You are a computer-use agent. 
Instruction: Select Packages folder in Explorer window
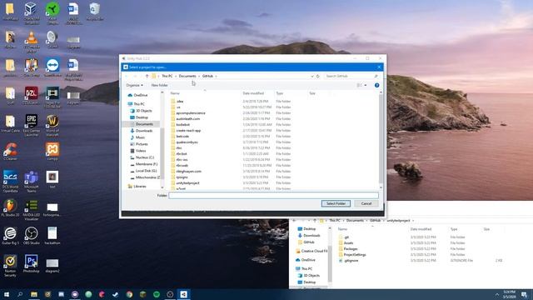[x=350, y=249]
